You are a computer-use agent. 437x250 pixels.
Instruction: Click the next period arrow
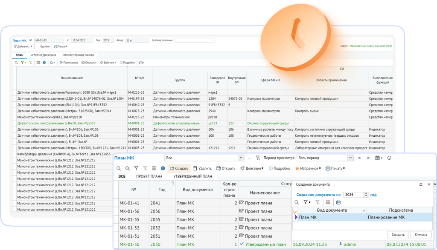pos(368,158)
